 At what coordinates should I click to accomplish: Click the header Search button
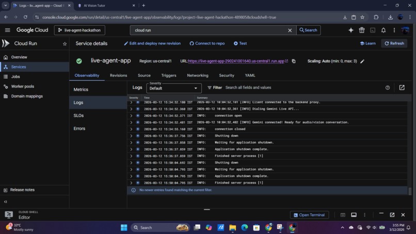coord(308,30)
